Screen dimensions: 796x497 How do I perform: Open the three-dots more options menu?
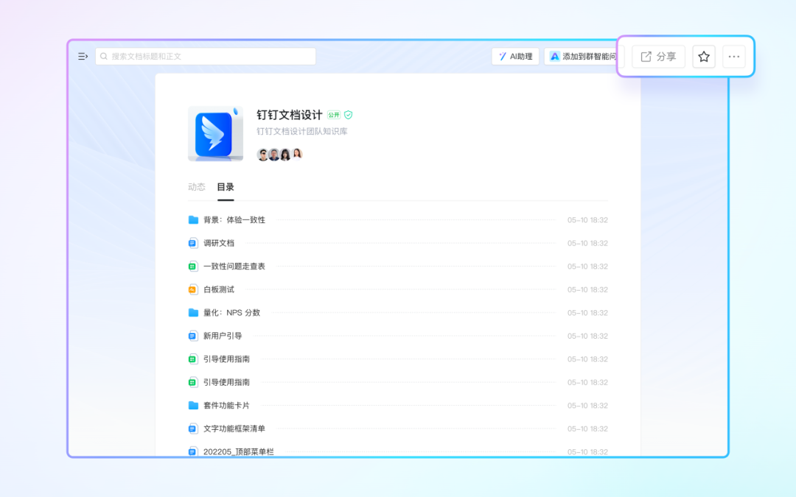733,57
